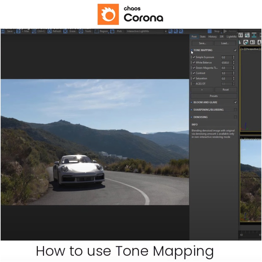262x262 pixels.
Task: Expand the Bloom and Glare section
Action: tap(192, 102)
